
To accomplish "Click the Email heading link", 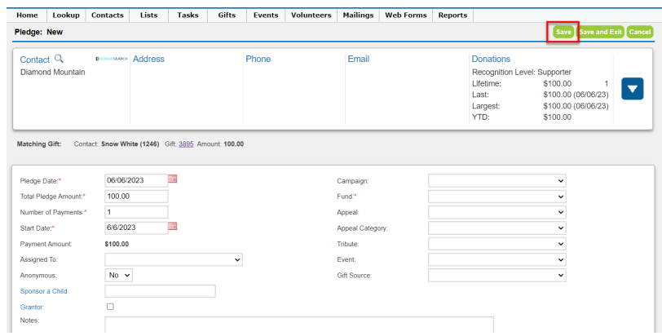I will 359,59.
